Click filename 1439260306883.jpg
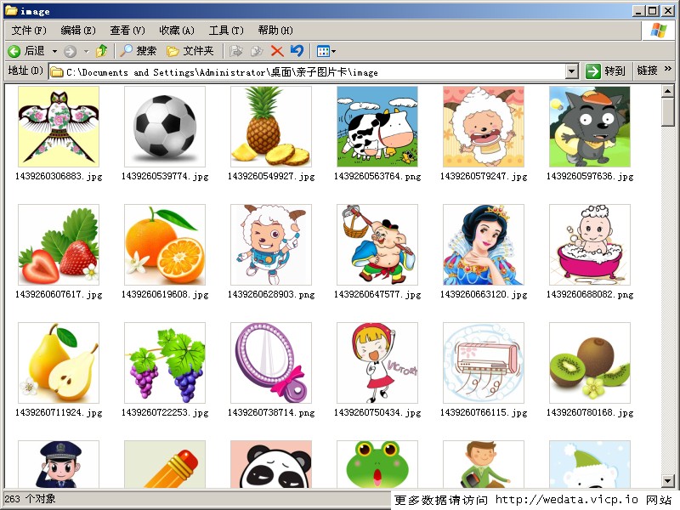Viewport: 680px width, 510px height. [x=59, y=177]
